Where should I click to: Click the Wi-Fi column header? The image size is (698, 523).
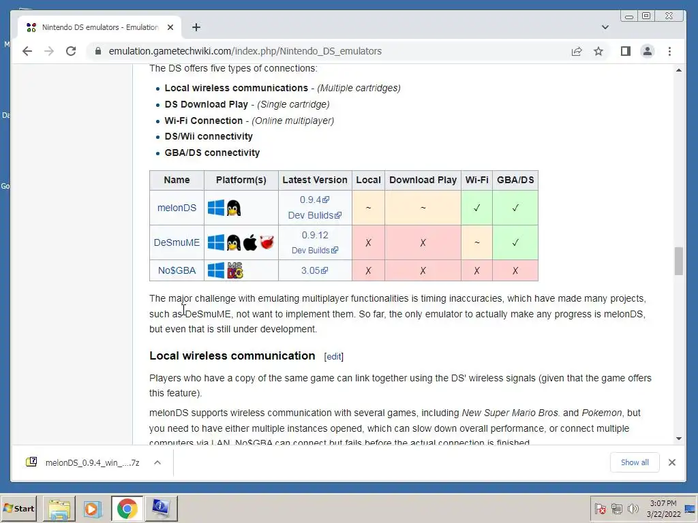click(x=476, y=180)
